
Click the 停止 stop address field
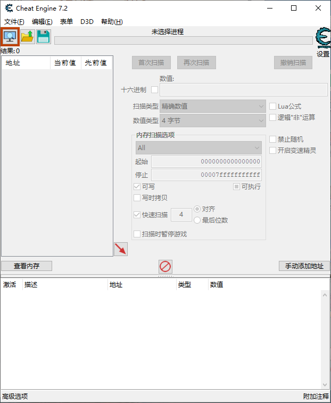tap(206, 175)
